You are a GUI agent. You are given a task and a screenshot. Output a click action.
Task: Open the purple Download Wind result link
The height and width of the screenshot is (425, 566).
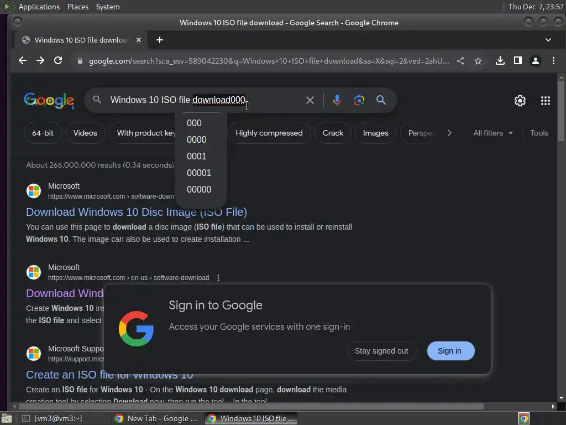pos(65,293)
